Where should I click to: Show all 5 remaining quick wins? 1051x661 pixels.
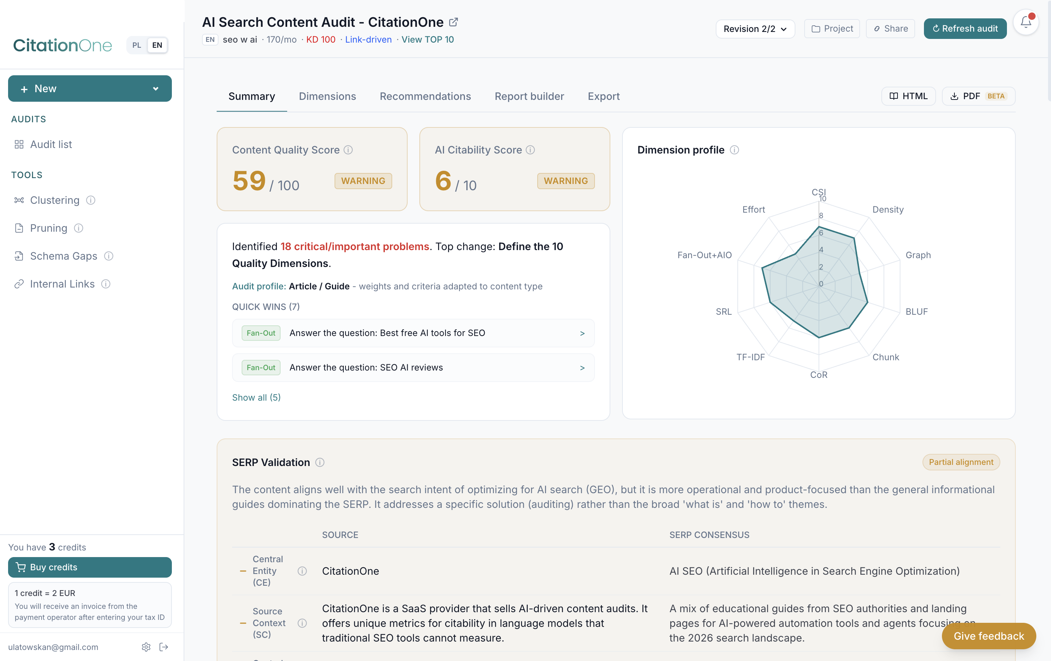click(x=256, y=397)
